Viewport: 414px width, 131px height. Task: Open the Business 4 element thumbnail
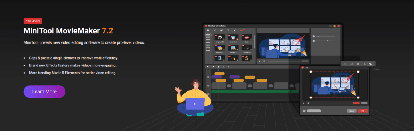tap(247, 48)
